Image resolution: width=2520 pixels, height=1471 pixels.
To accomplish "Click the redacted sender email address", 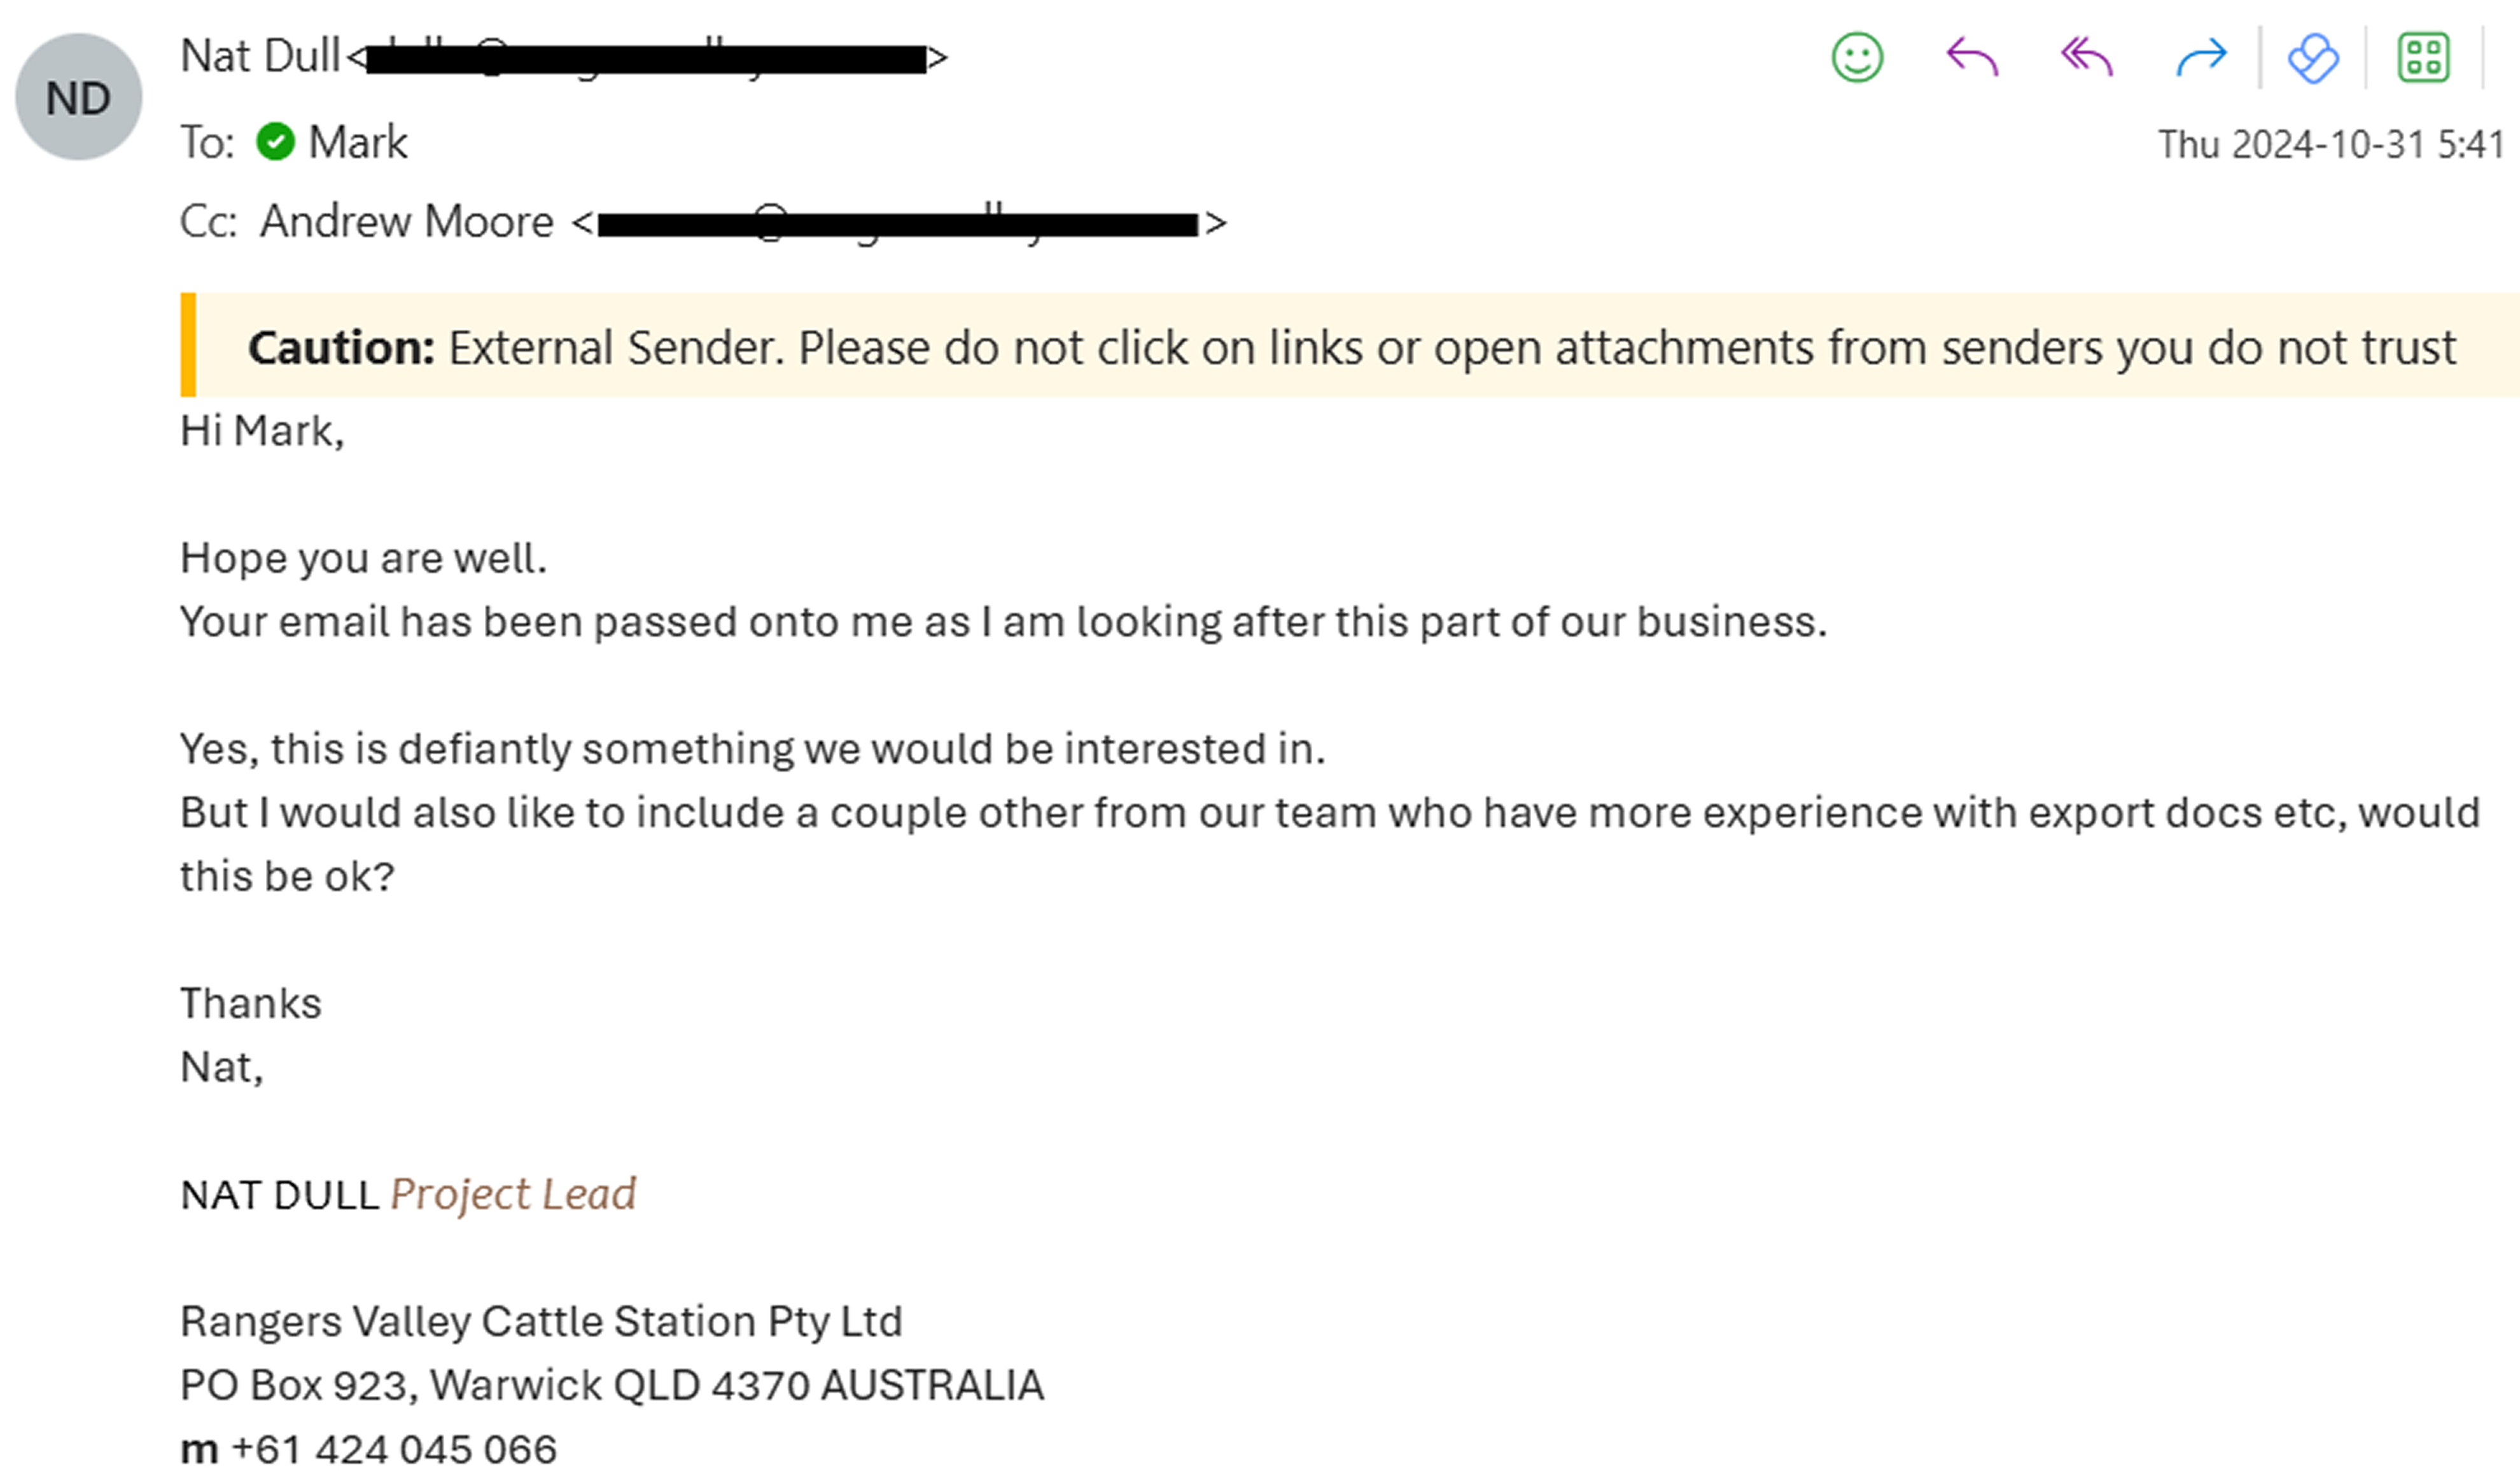I will 646,59.
